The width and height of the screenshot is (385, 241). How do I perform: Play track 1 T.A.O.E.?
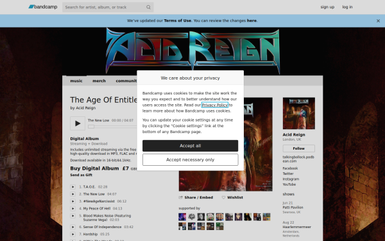[73, 187]
